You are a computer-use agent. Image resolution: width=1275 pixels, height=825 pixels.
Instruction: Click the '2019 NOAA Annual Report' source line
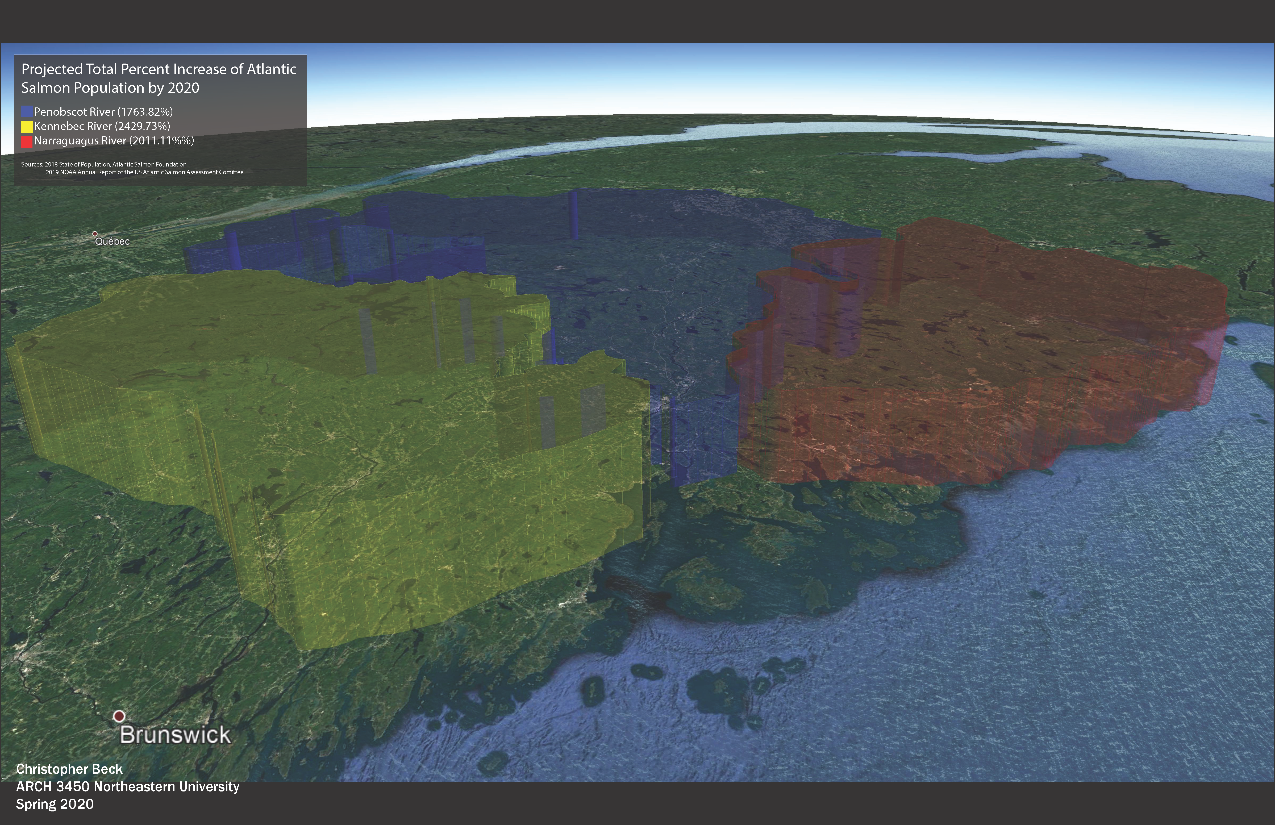pyautogui.click(x=145, y=173)
